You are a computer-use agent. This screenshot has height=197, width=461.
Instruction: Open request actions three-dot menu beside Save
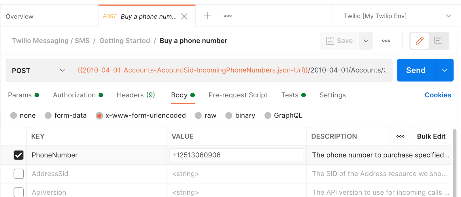coord(386,41)
